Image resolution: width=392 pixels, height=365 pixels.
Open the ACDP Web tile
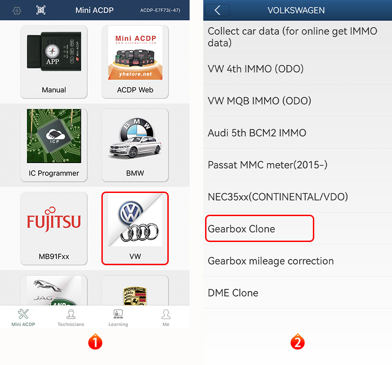click(135, 62)
